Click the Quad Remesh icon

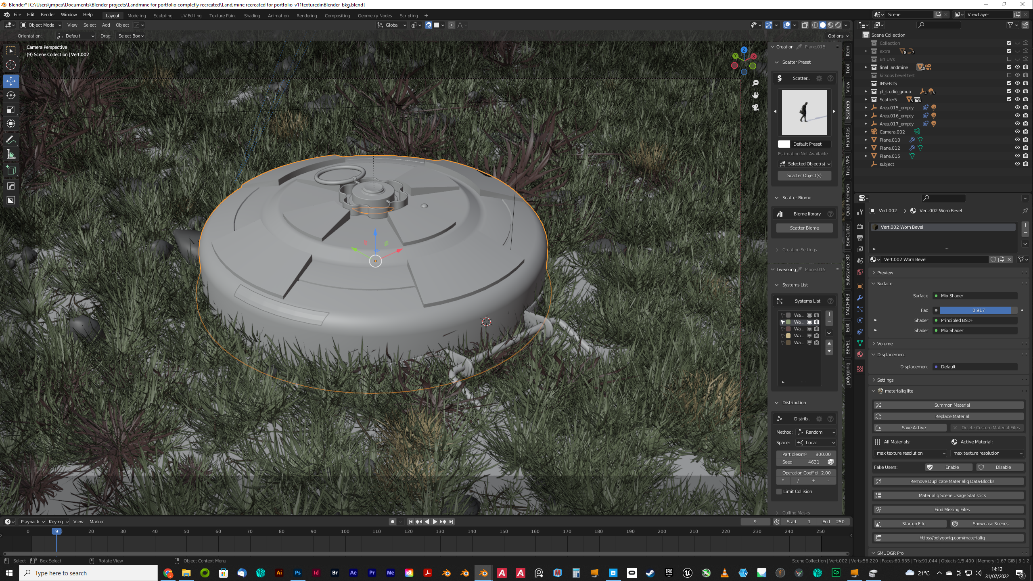(849, 200)
